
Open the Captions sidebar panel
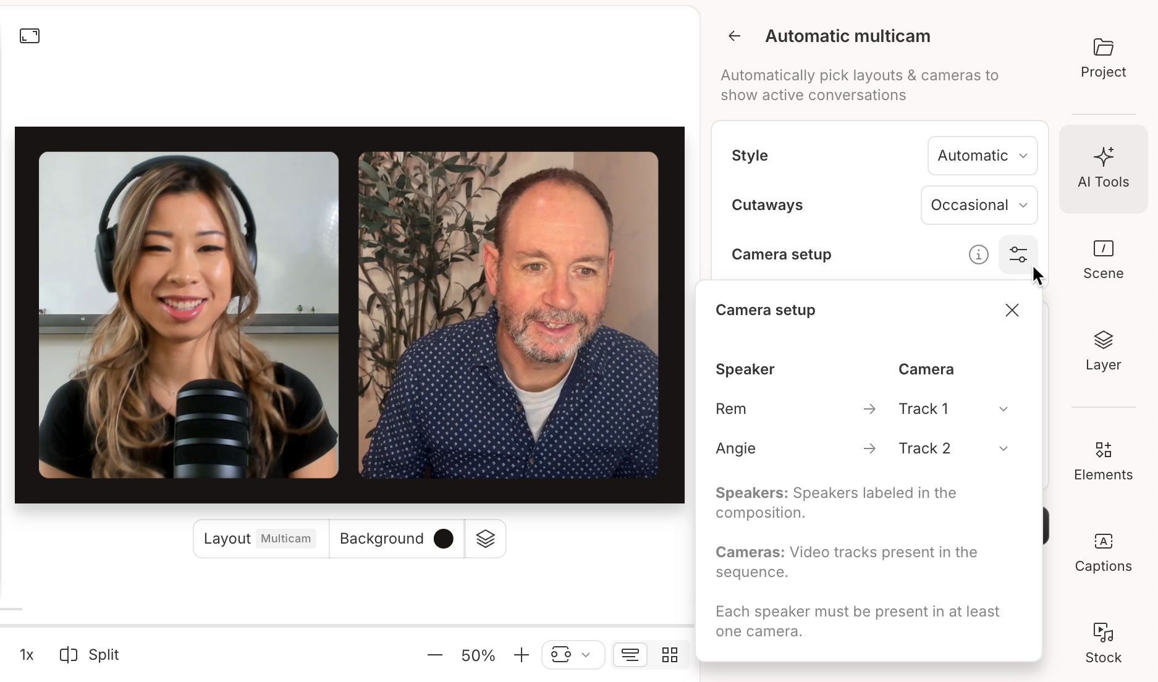(1103, 553)
